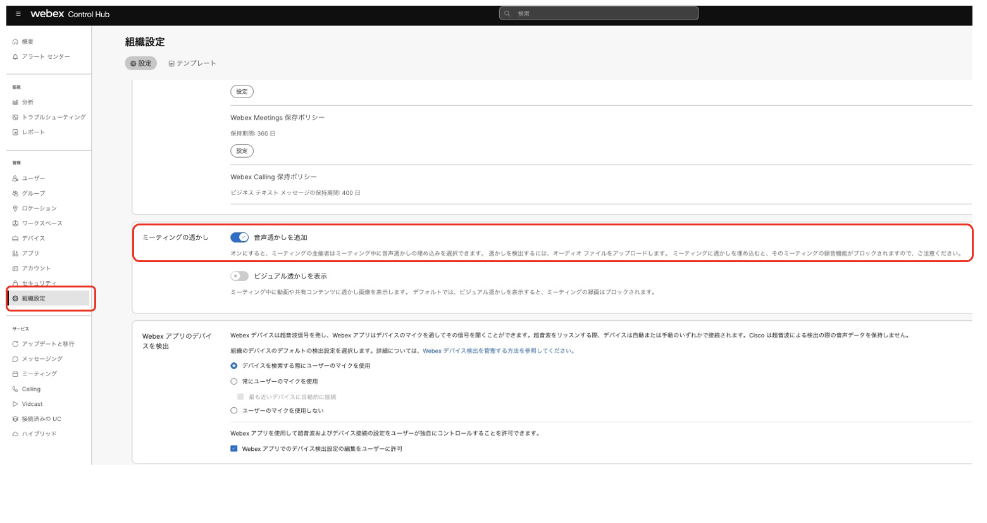
Task: Click the Calling phone icon
Action: coord(15,389)
